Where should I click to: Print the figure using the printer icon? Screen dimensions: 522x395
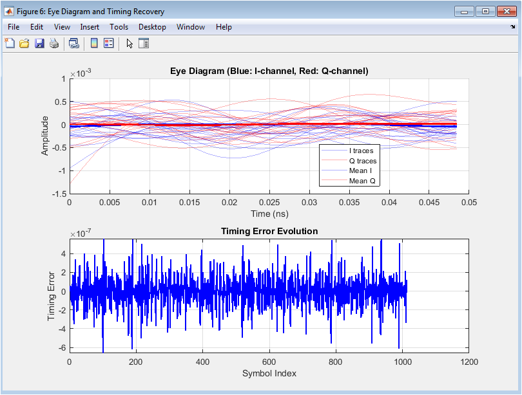pyautogui.click(x=54, y=44)
